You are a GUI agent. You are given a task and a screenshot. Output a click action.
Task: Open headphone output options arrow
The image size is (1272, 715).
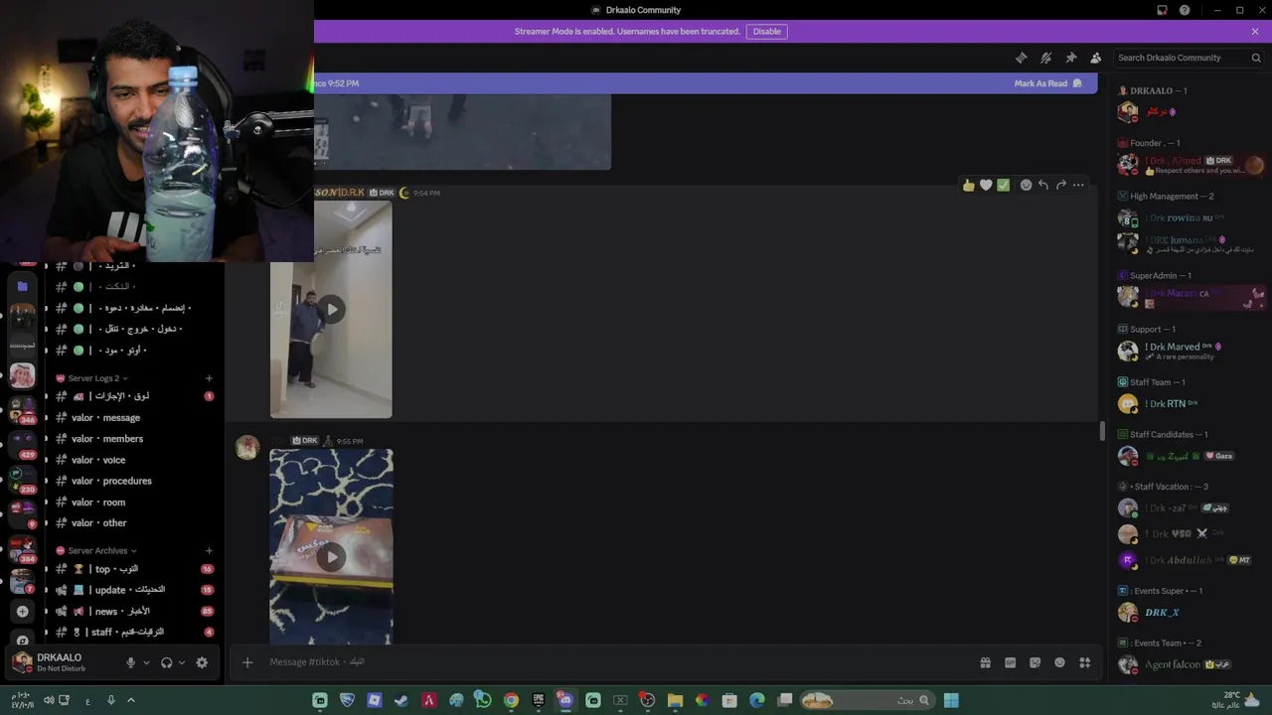[182, 662]
